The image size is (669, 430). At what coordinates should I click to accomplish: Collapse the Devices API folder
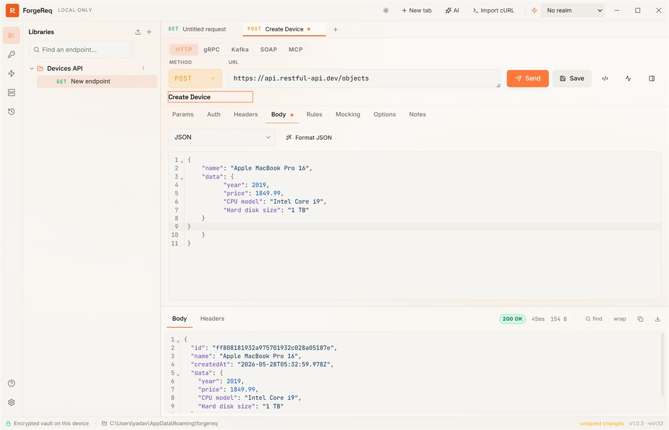(x=32, y=69)
